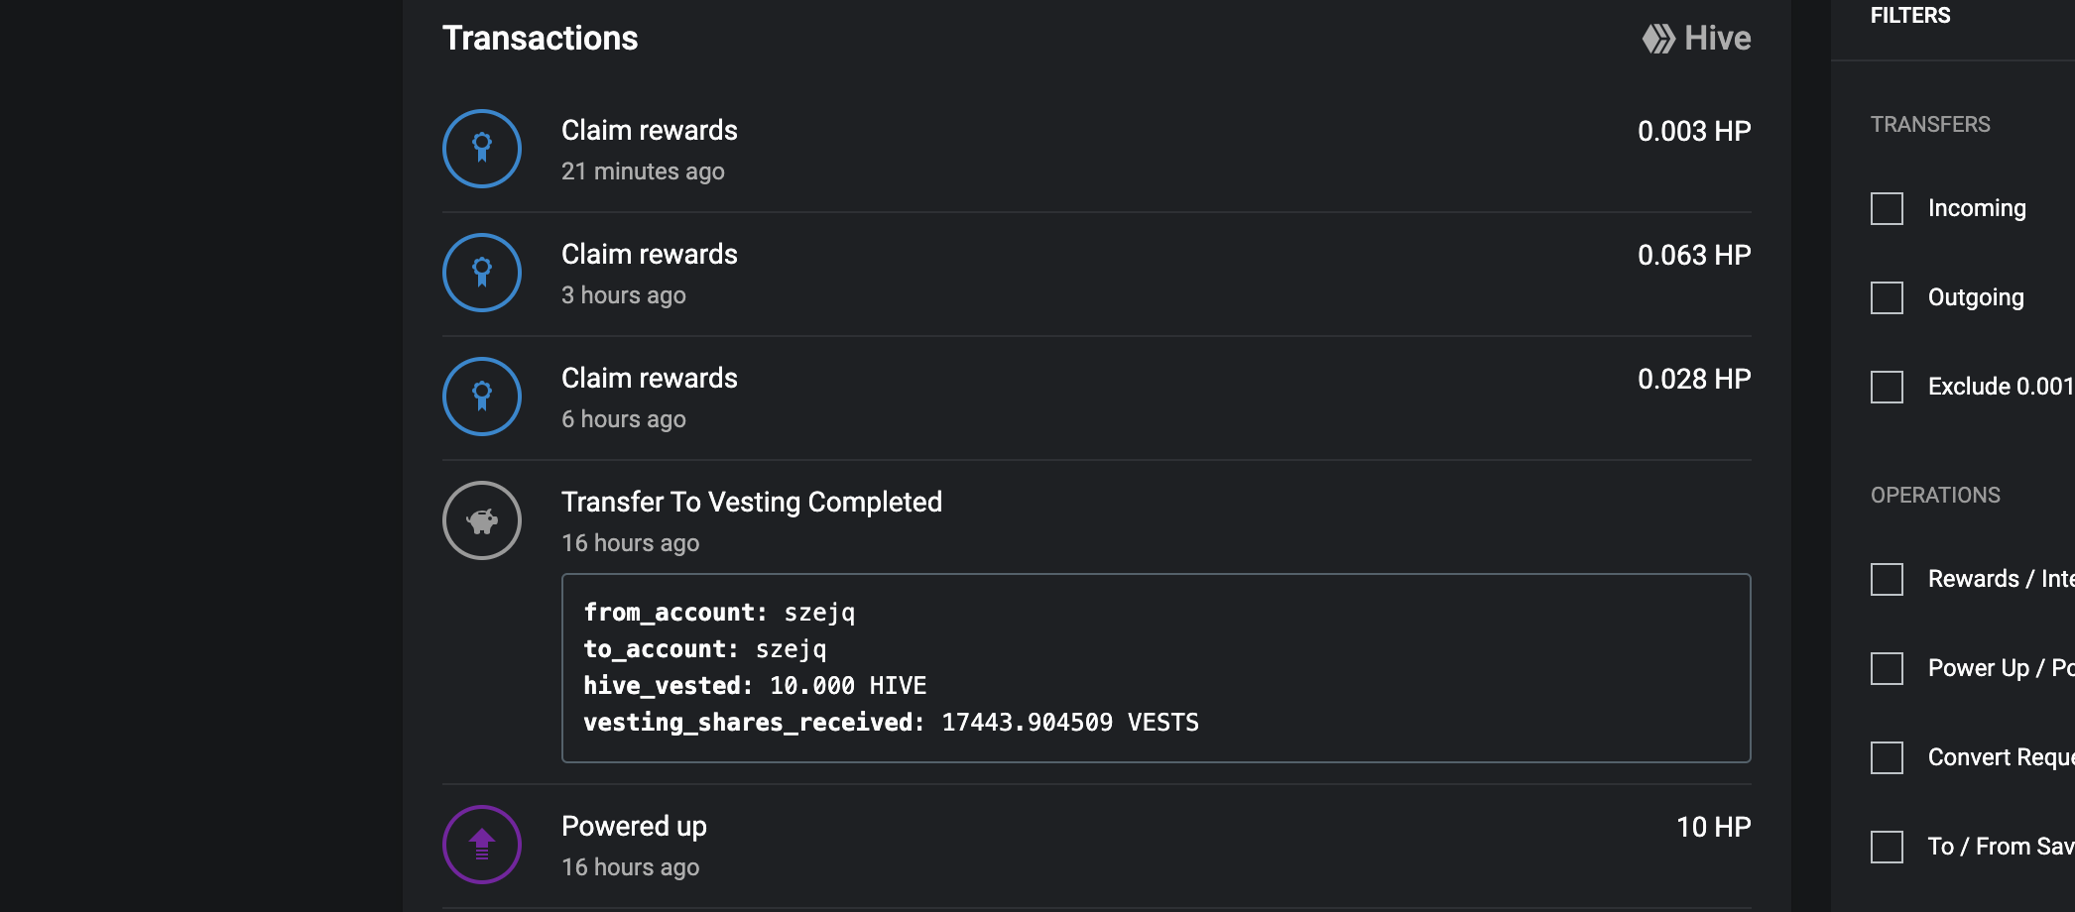Open the Transfer To Vesting Completed entry

pos(751,502)
